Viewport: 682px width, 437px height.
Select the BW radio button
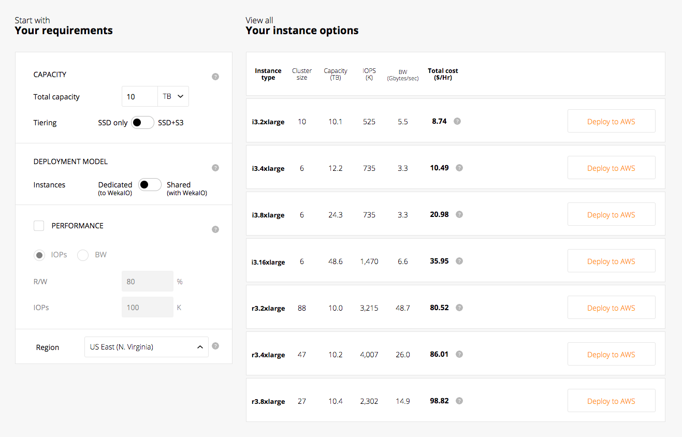point(83,255)
